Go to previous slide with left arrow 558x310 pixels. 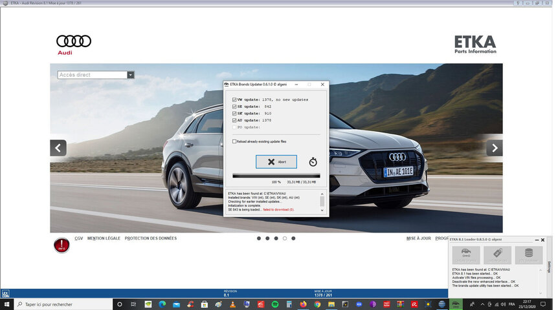tap(58, 148)
